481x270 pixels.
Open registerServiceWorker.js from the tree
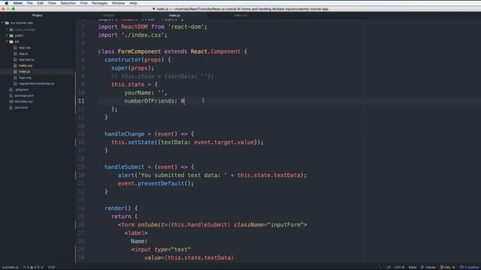click(x=36, y=83)
